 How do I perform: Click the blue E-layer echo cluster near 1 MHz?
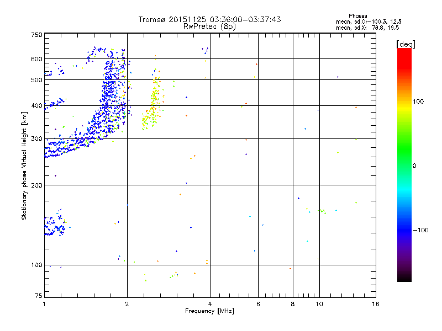click(x=55, y=224)
